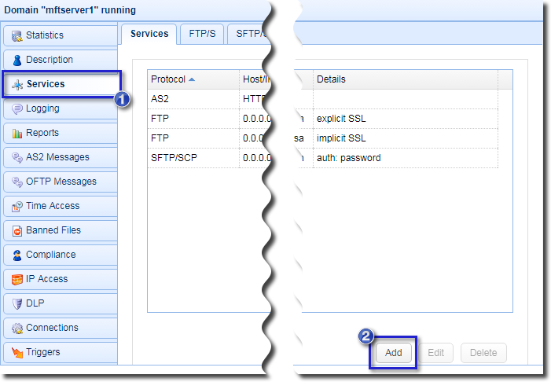Viewport: 551px width, 382px height.
Task: Click the Services star icon
Action: pyautogui.click(x=17, y=84)
